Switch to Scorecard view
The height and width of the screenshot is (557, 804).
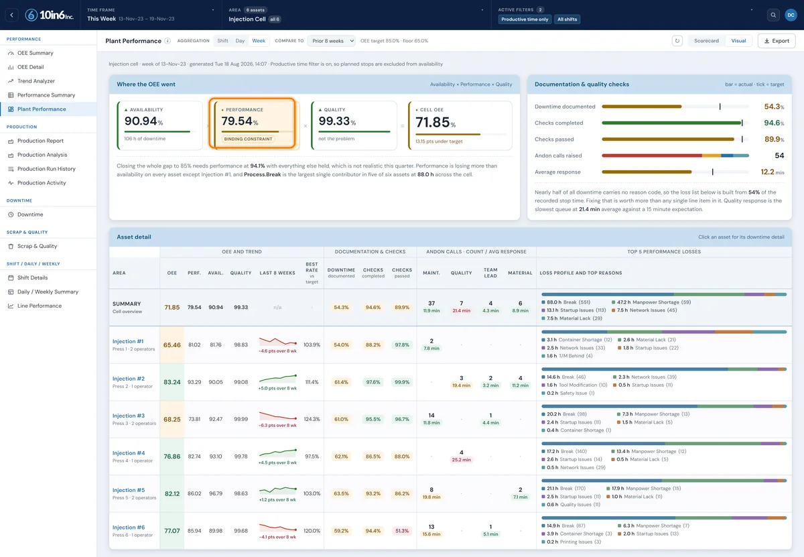click(706, 41)
